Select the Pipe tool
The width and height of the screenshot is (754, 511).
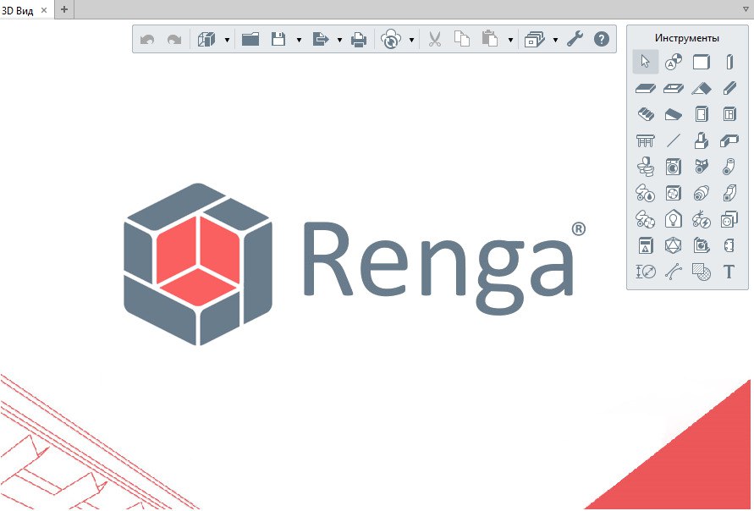click(x=729, y=167)
